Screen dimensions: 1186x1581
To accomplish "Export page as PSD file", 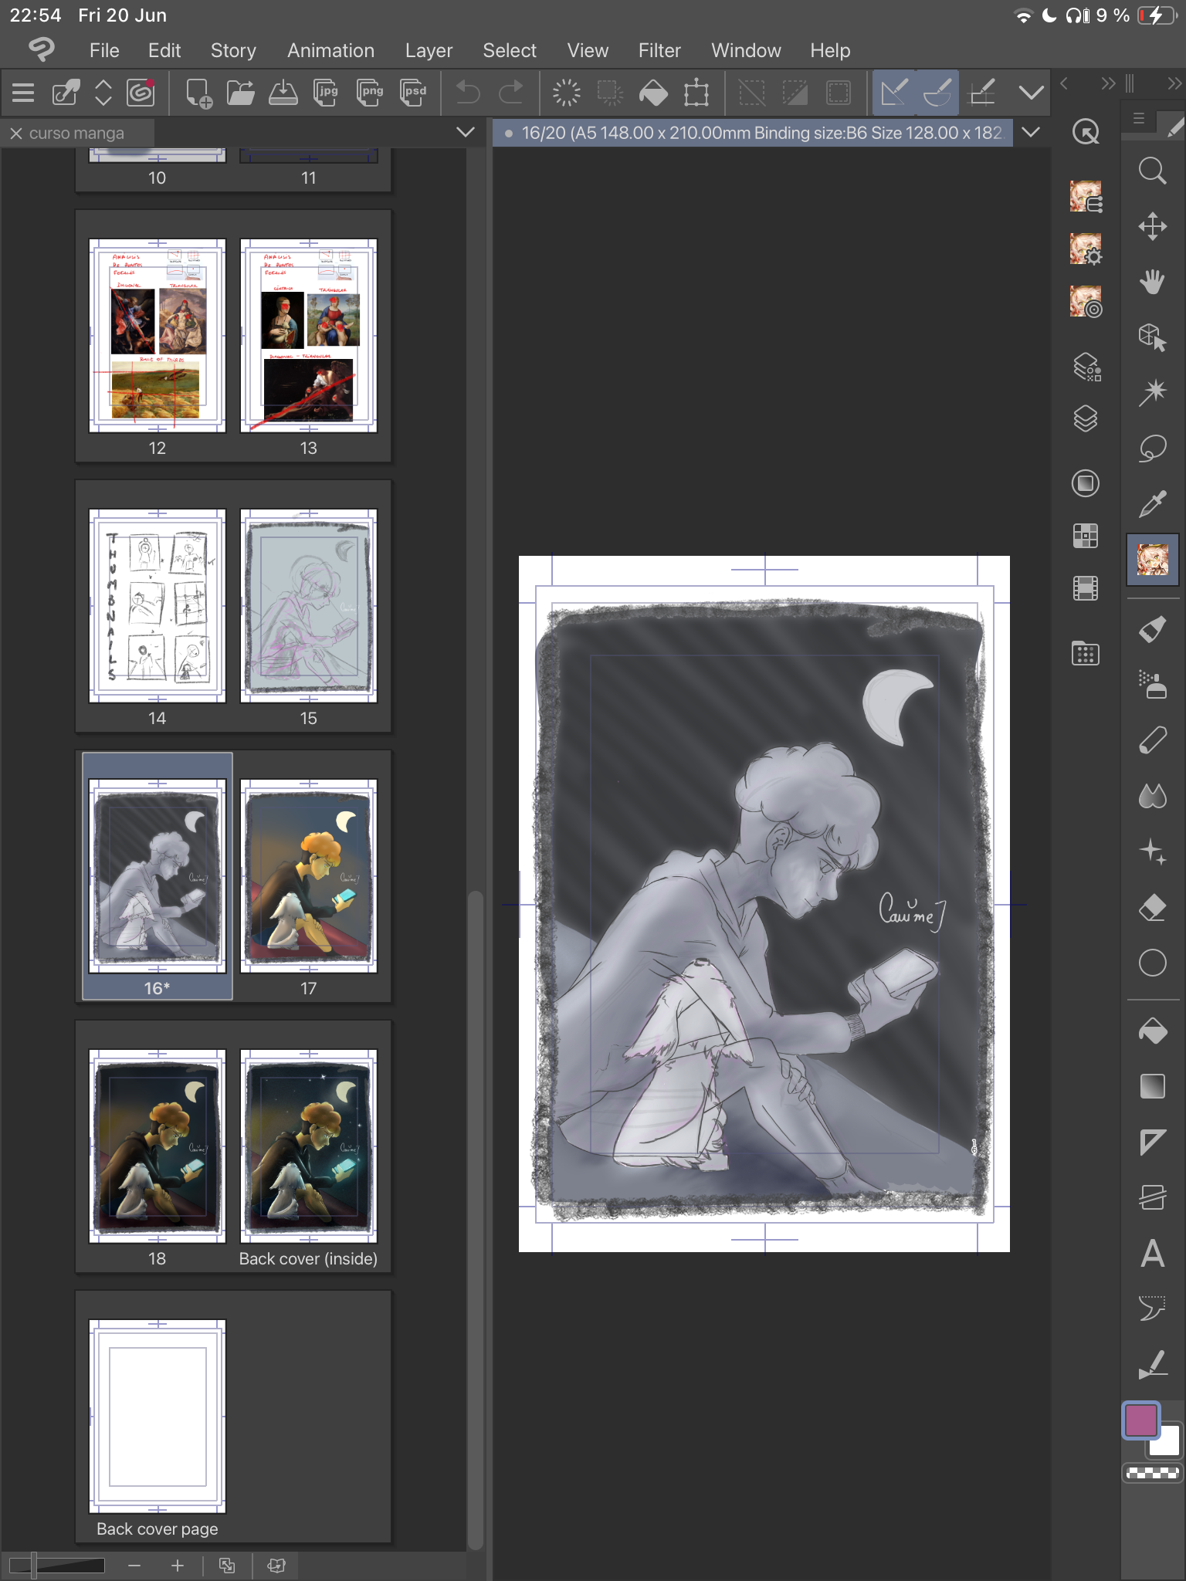I will point(413,93).
